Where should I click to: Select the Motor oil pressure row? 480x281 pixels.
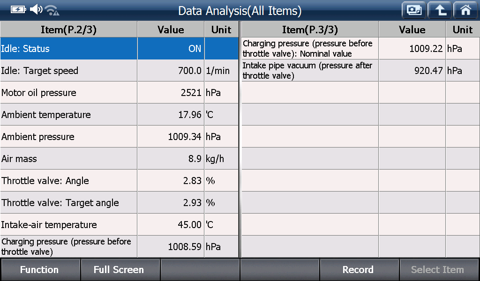(120, 92)
